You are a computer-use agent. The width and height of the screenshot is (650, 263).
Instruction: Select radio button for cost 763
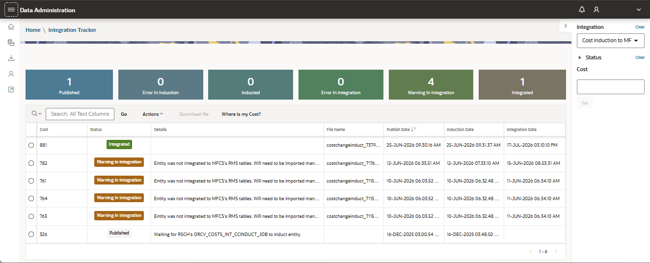31,216
